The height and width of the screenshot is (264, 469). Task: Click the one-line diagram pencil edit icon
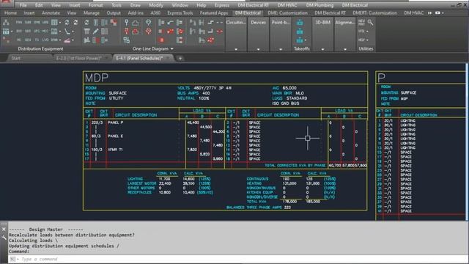pyautogui.click(x=95, y=31)
